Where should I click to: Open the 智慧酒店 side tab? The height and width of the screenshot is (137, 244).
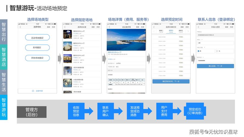[4, 57]
